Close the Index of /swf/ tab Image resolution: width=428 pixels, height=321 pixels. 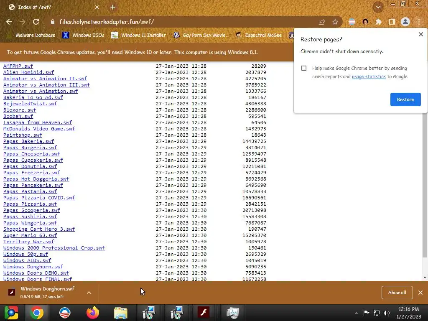(x=97, y=7)
